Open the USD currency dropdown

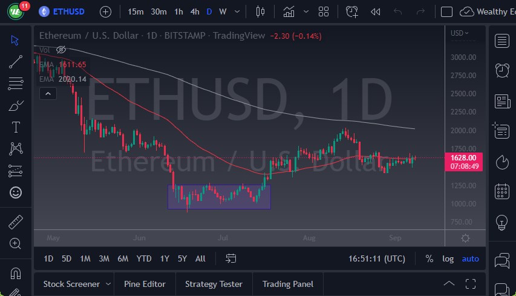pyautogui.click(x=459, y=33)
